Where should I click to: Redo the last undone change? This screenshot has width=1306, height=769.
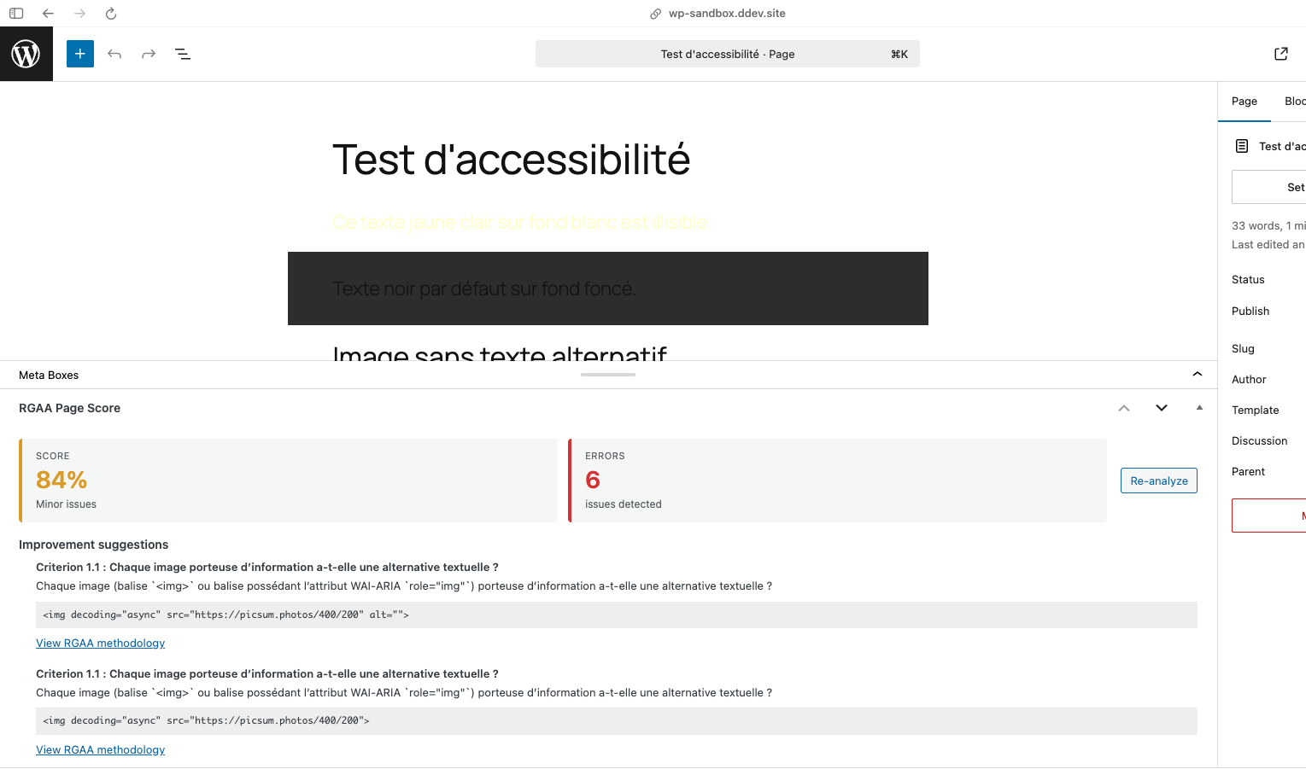click(x=149, y=54)
